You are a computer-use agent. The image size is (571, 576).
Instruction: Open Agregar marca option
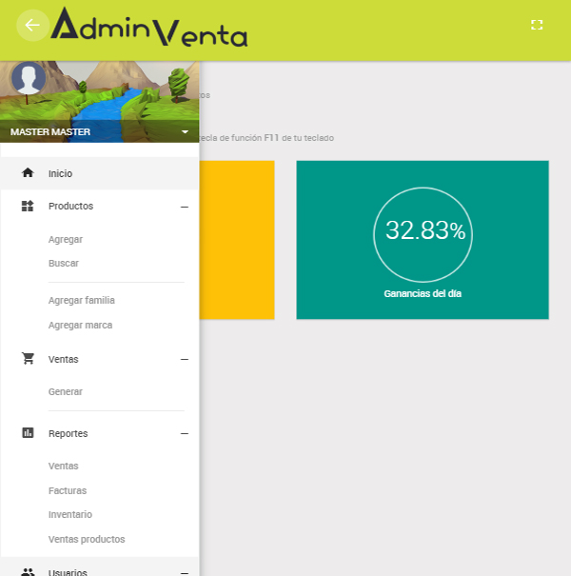tap(80, 325)
